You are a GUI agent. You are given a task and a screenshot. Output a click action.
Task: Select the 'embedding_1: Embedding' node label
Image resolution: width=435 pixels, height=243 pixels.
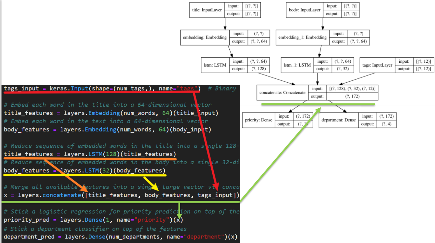[302, 37]
